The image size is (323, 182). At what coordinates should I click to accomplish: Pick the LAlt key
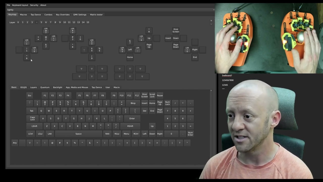click(x=50, y=134)
